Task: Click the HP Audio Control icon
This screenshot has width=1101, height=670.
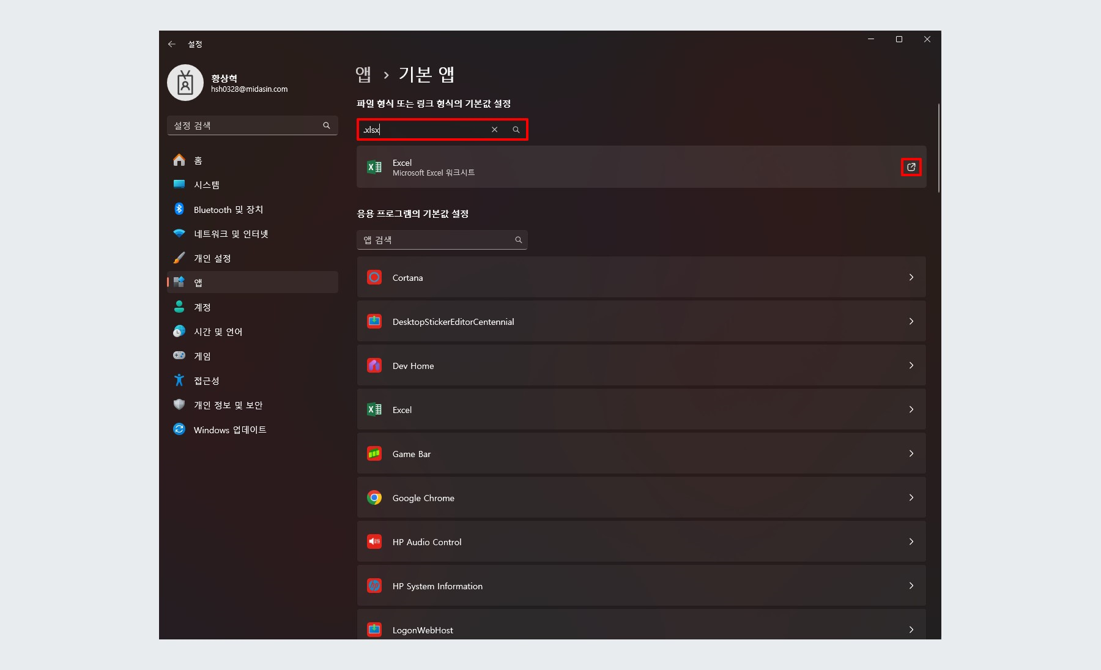Action: 374,542
